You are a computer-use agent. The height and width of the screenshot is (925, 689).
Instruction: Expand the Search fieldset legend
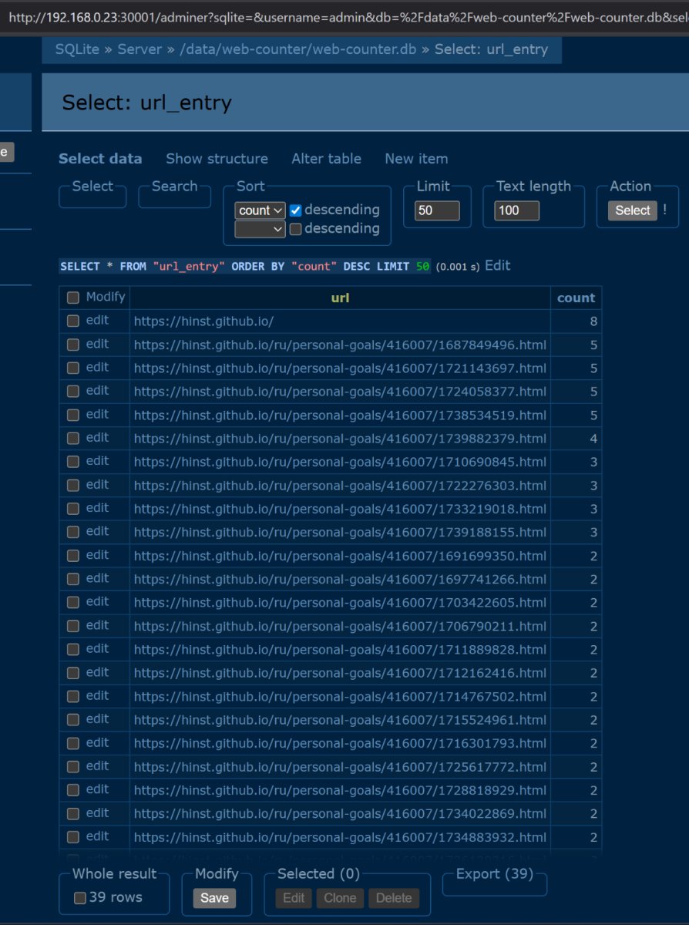(174, 187)
